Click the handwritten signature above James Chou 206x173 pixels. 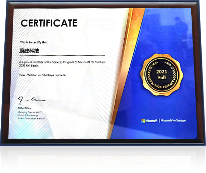point(32,100)
